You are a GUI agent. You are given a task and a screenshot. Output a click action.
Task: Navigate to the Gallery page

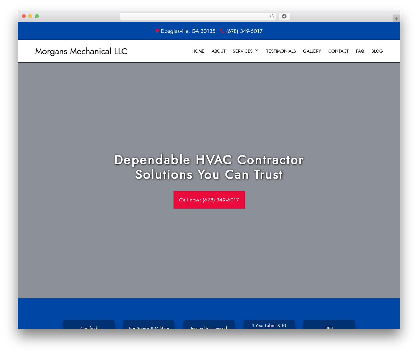click(x=312, y=51)
